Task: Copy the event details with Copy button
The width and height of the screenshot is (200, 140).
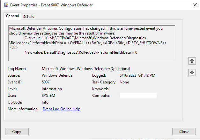Action: [17, 132]
